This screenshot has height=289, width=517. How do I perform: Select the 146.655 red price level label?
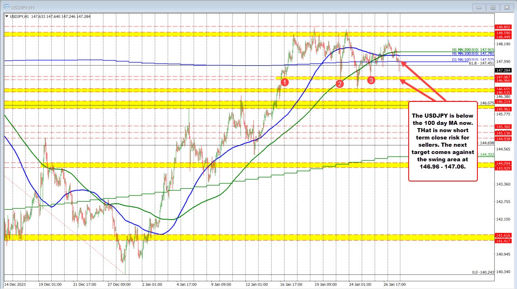pos(504,89)
